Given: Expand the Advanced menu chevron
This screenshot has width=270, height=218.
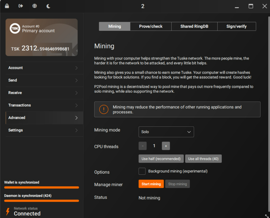Looking at the screenshot, I should tap(76, 118).
